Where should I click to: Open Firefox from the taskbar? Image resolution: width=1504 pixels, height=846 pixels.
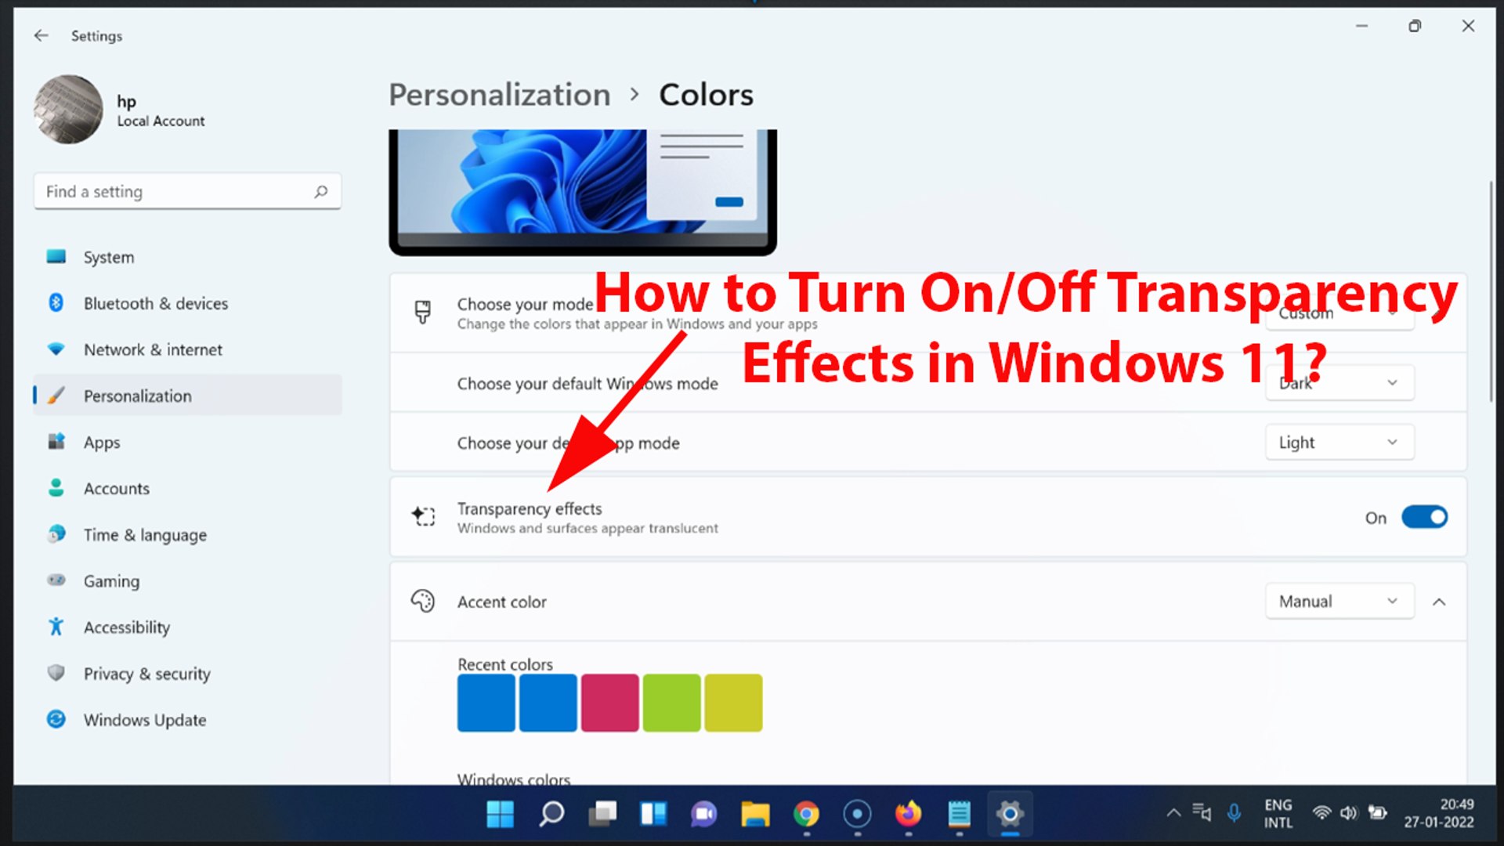[908, 815]
